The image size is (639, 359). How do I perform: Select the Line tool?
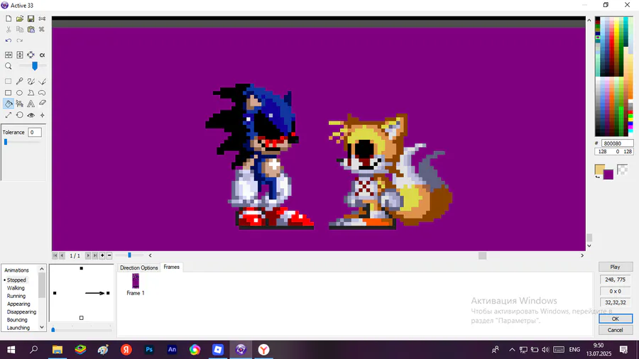click(42, 82)
